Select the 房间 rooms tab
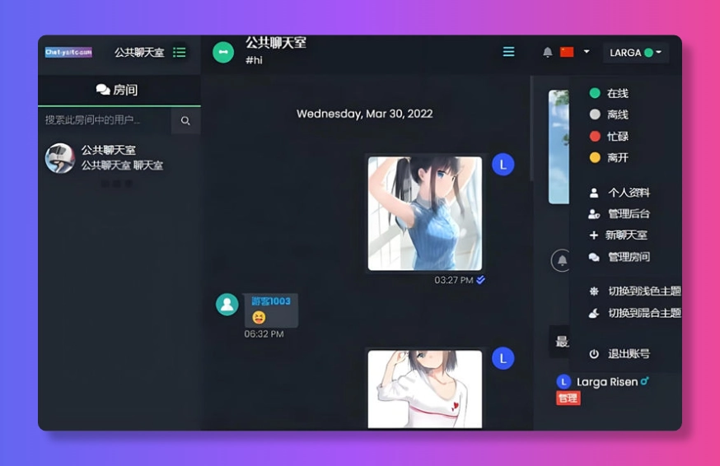Image resolution: width=720 pixels, height=466 pixels. [x=119, y=90]
